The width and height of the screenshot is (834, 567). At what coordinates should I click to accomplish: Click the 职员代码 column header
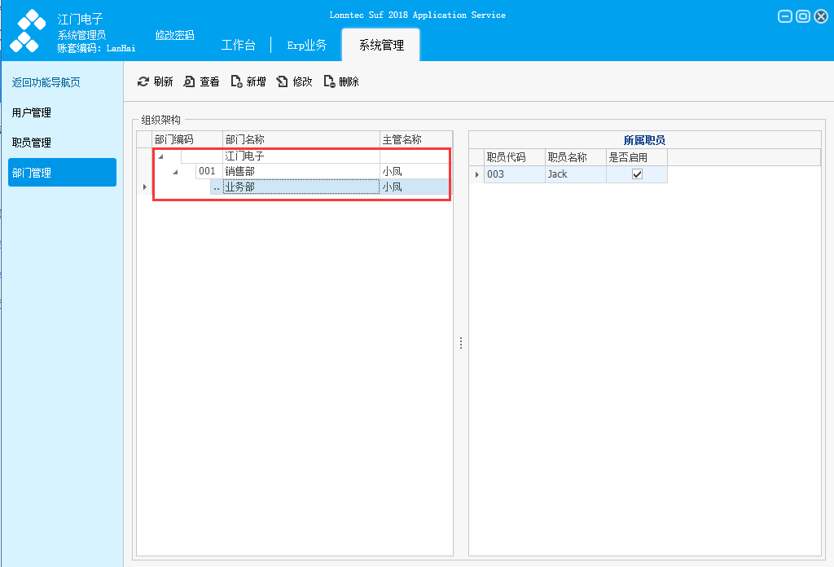point(515,157)
